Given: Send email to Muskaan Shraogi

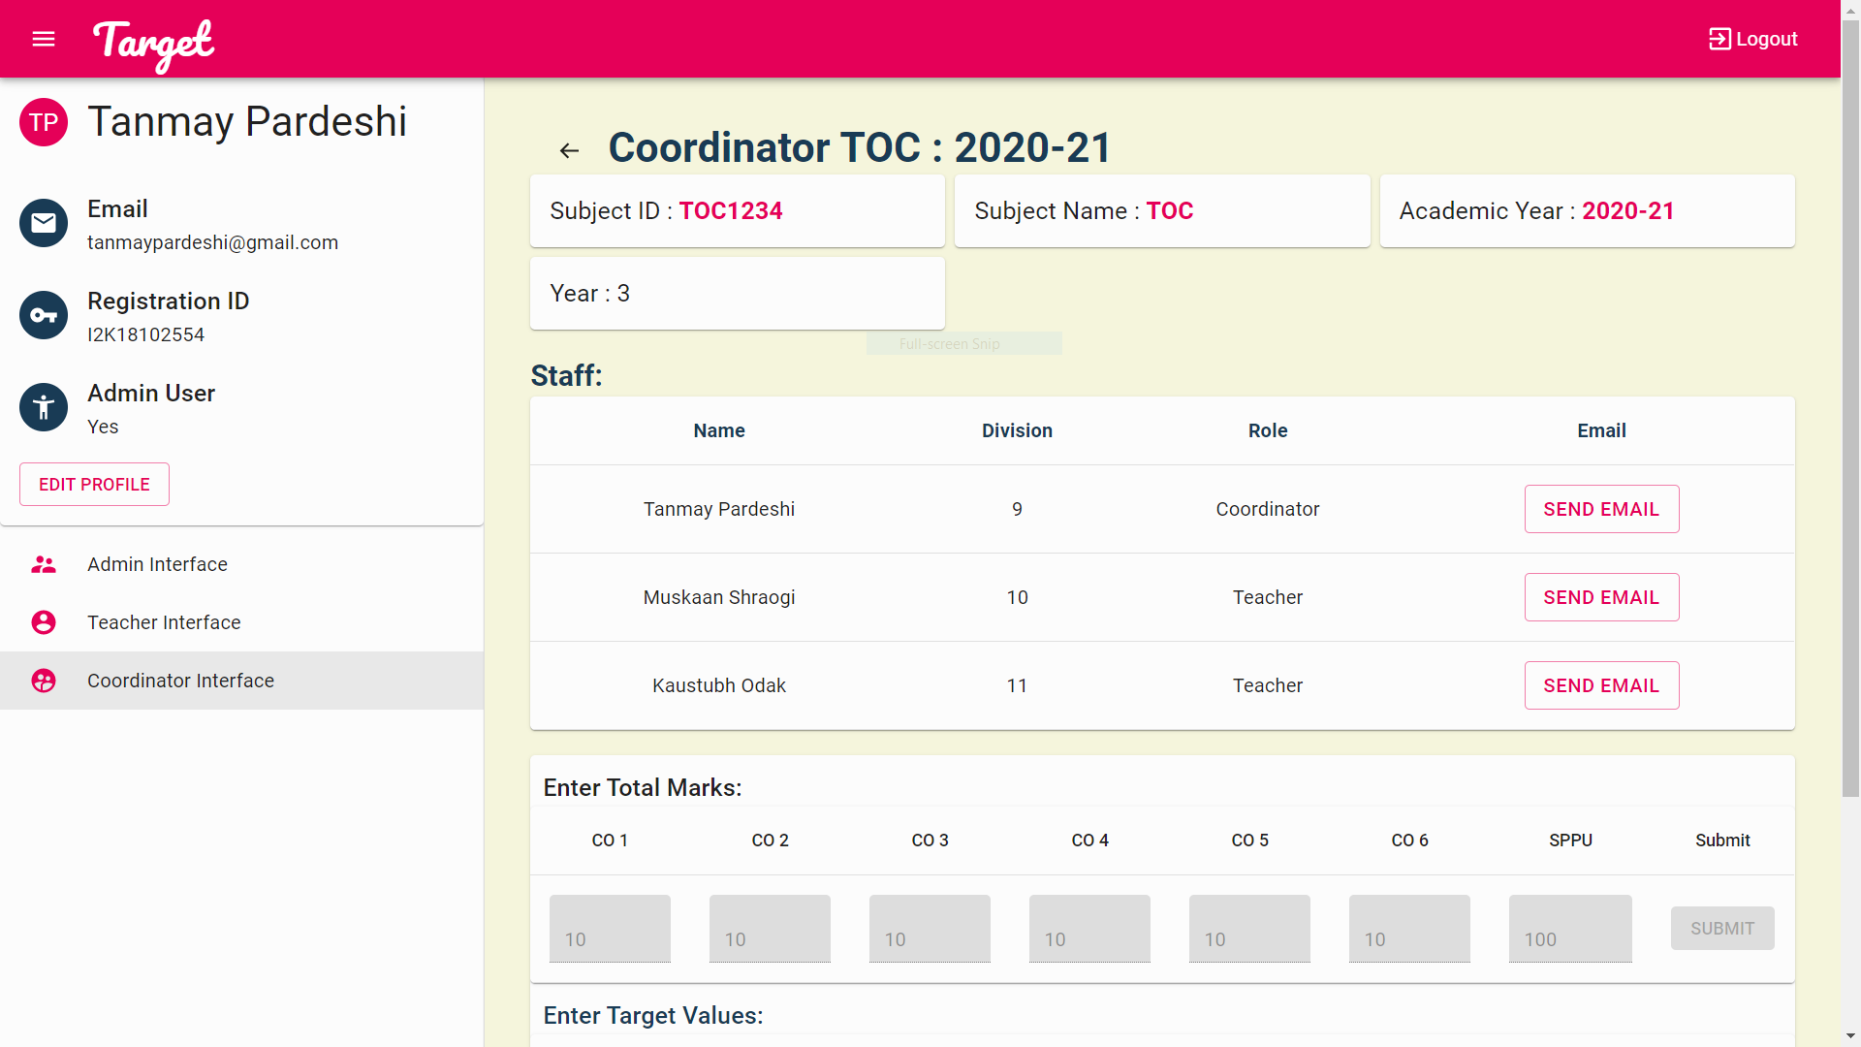Looking at the screenshot, I should coord(1601,597).
